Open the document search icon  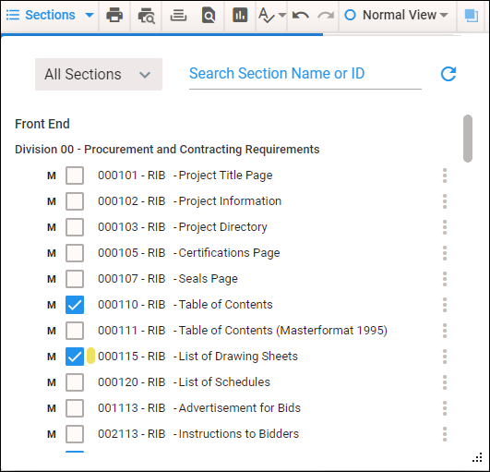pos(209,16)
